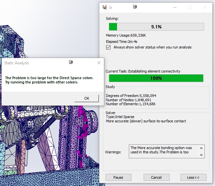Click the error message about Direct Sparse solver
Image resolution: width=215 pixels, height=186 pixels.
coord(49,80)
